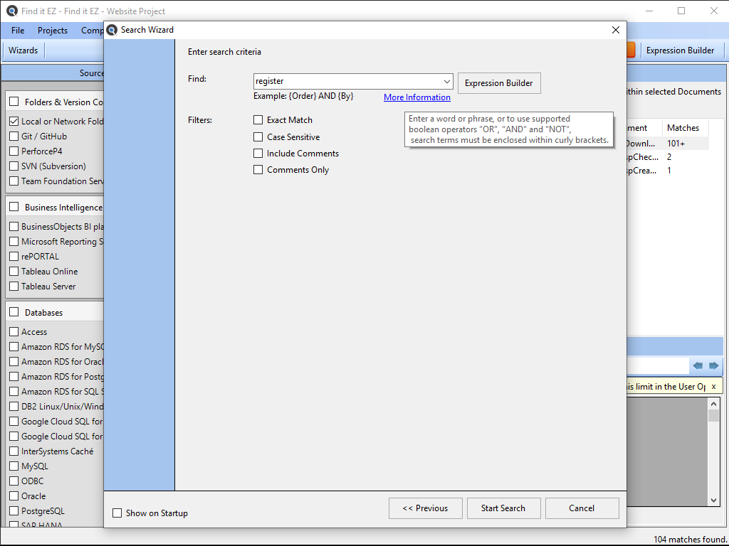Click the scroll-up arrow in the preview pane
729x546 pixels.
tap(714, 404)
